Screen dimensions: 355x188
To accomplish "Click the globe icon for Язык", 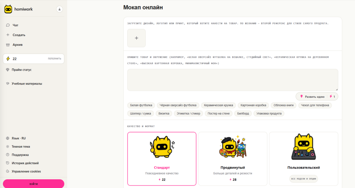I will pos(8,138).
